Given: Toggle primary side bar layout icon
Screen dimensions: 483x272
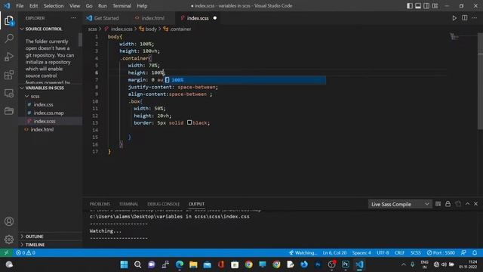Looking at the screenshot, I should coord(409,6).
